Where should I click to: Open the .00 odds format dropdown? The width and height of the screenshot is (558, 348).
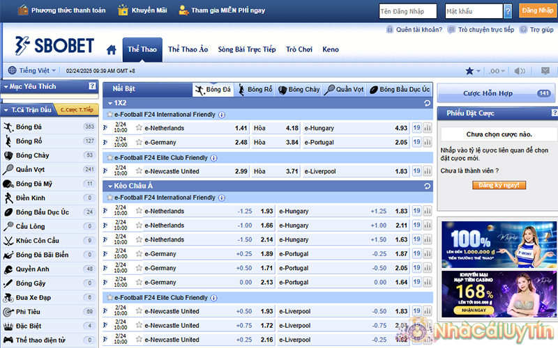pyautogui.click(x=496, y=71)
